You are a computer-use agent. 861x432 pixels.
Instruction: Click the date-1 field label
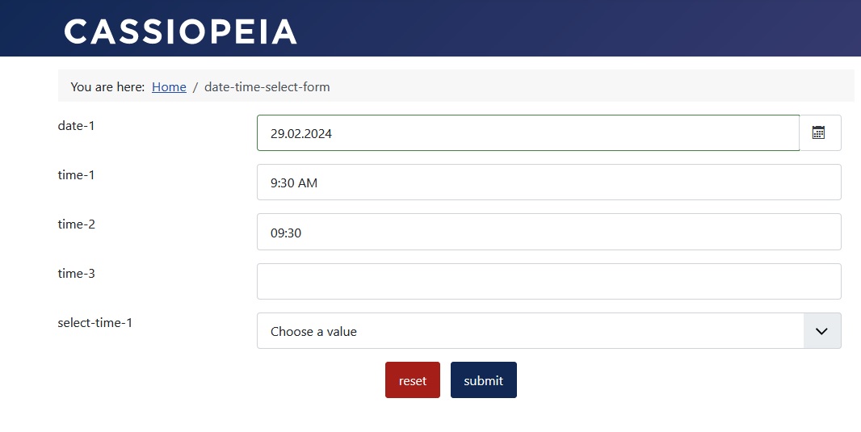(77, 125)
